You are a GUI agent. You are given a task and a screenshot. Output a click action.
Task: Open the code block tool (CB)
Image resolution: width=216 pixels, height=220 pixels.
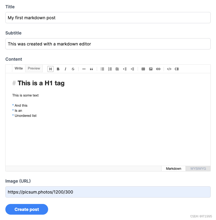[x=177, y=69]
